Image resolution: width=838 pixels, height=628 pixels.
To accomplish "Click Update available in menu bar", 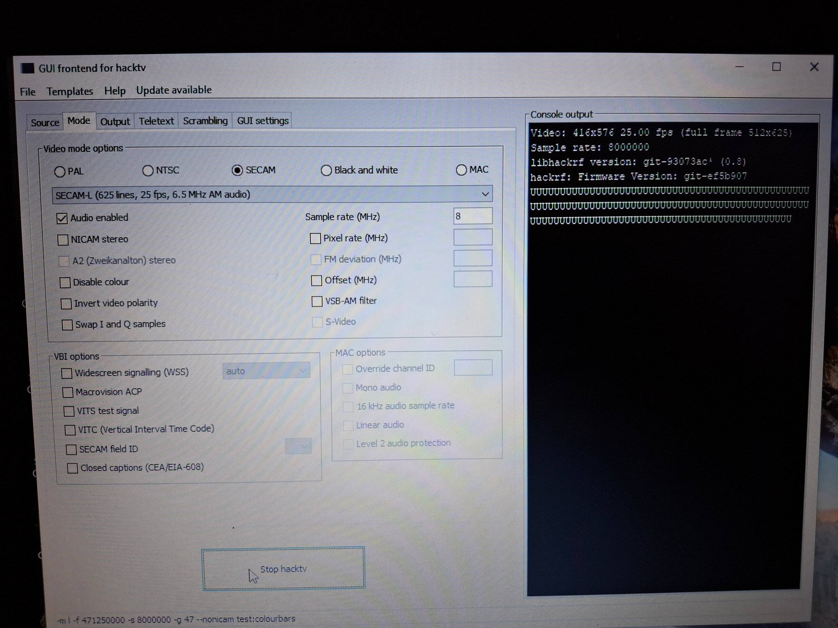I will coord(173,90).
